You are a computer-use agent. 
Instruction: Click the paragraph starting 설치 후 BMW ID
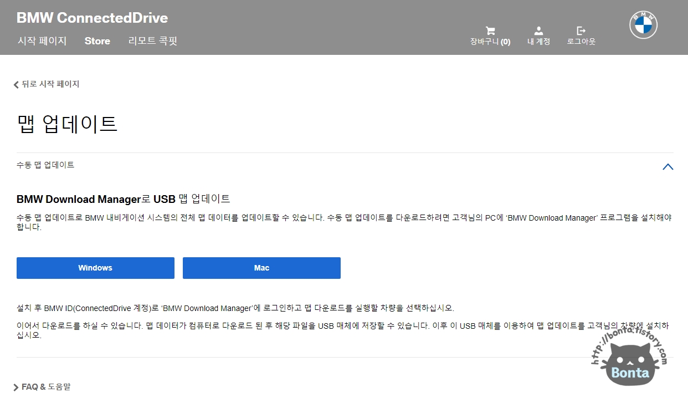tap(235, 308)
